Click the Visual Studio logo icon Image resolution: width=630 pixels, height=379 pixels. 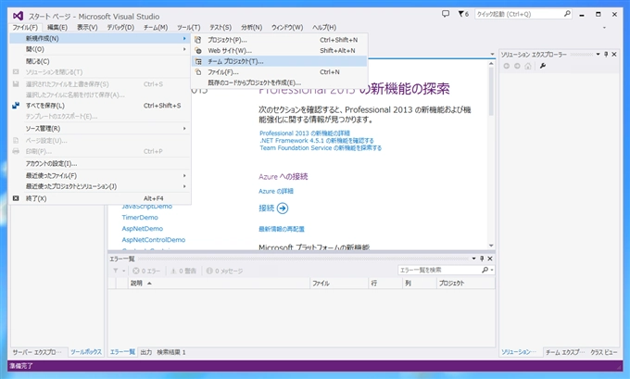18,16
